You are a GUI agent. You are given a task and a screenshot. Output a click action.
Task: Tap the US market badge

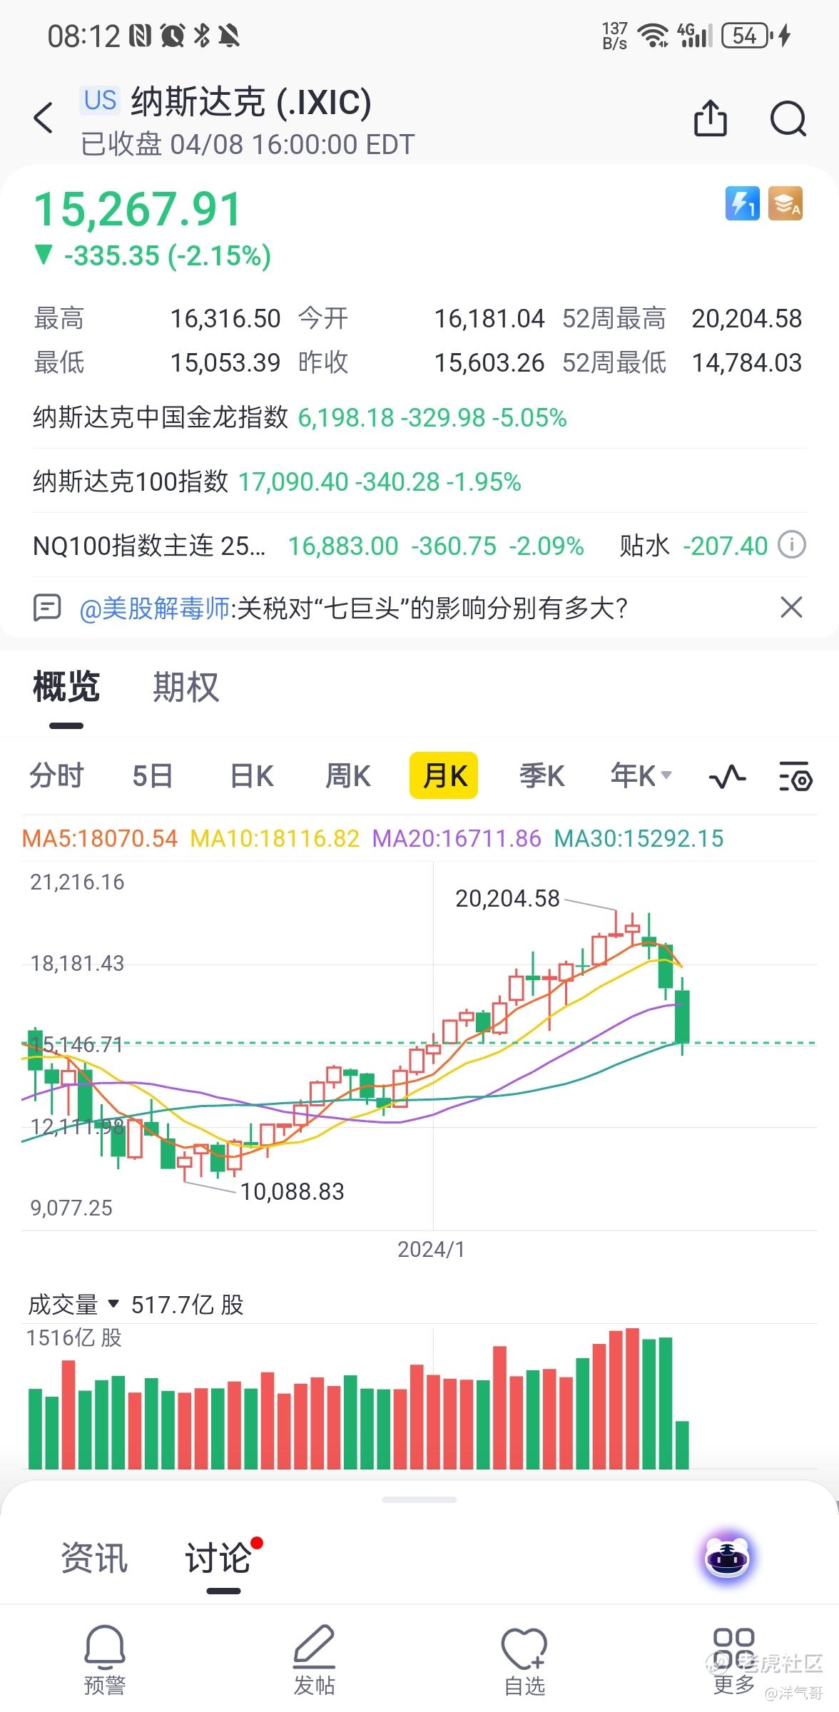point(100,100)
